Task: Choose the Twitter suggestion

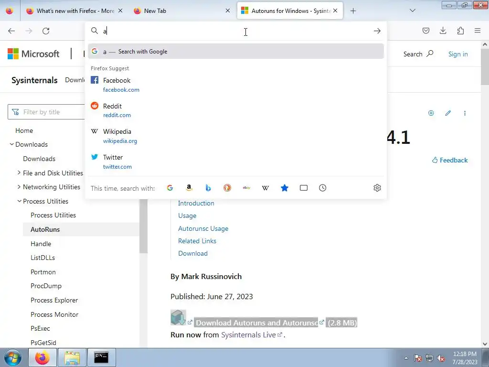Action: [x=236, y=162]
